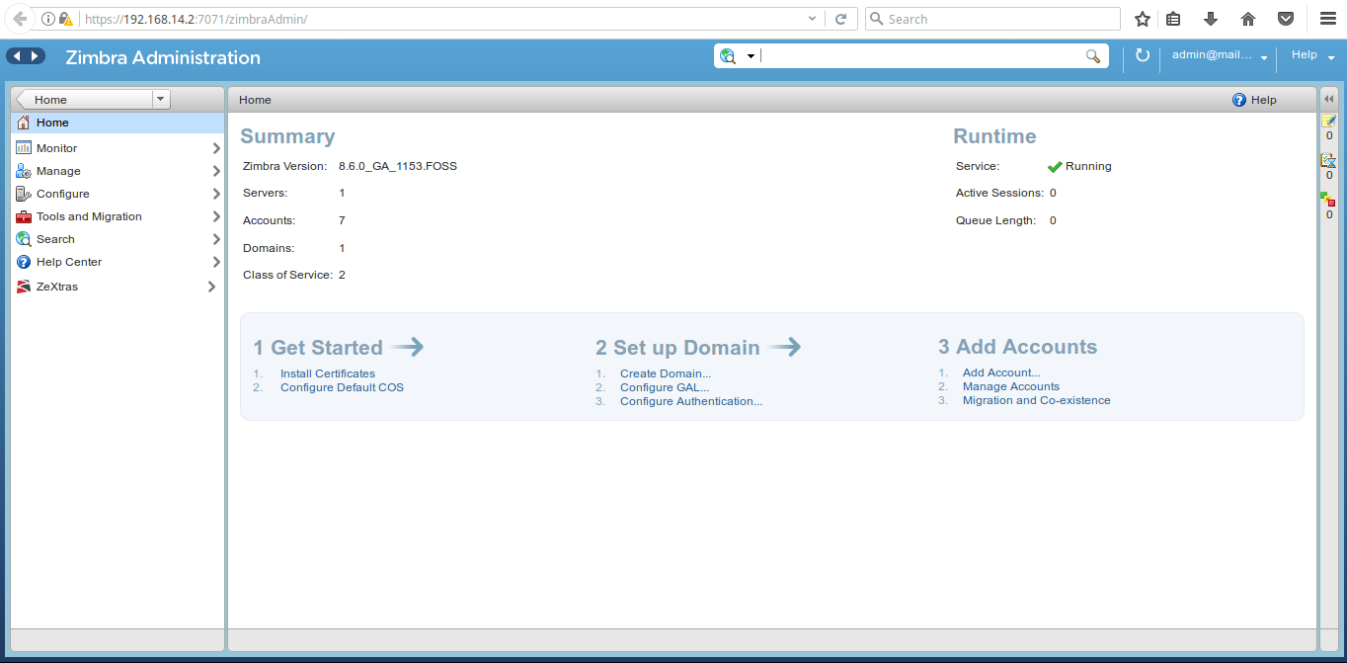Click the insecure lock warning icon in URL bar
This screenshot has width=1347, height=663.
coord(65,19)
